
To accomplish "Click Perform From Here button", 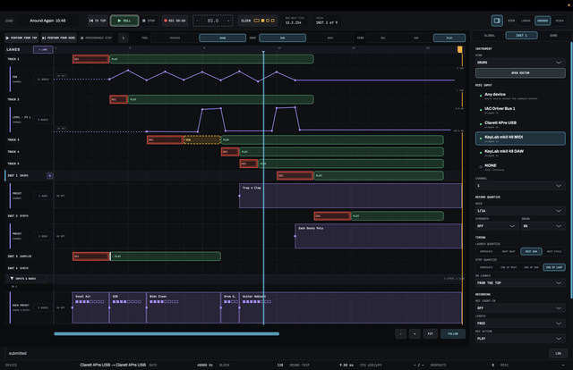I will 59,38.
